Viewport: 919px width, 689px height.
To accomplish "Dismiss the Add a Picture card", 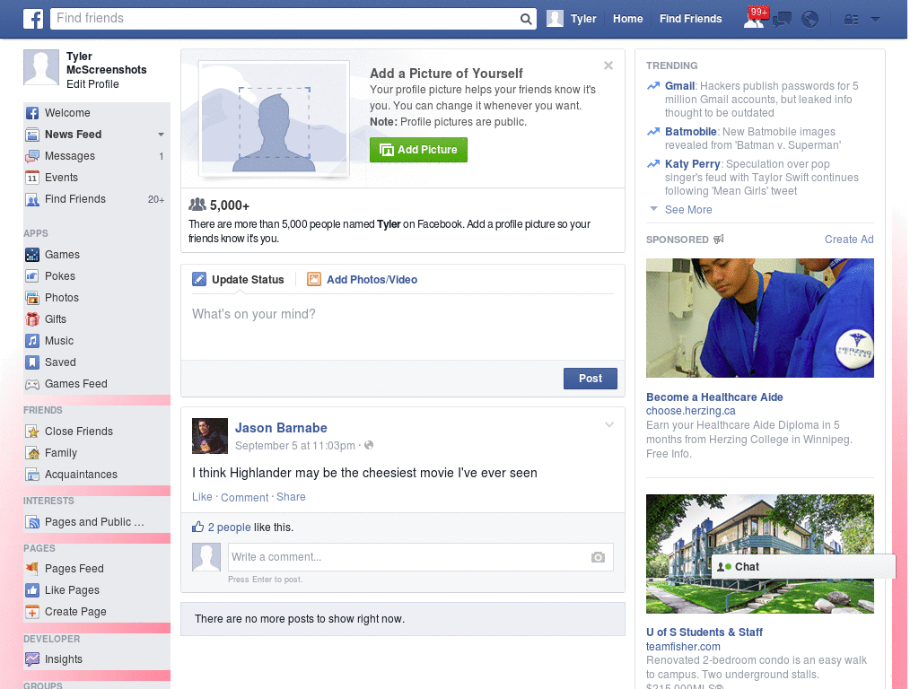I will 608,65.
